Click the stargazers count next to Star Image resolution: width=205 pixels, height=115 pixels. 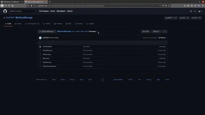tap(188, 18)
